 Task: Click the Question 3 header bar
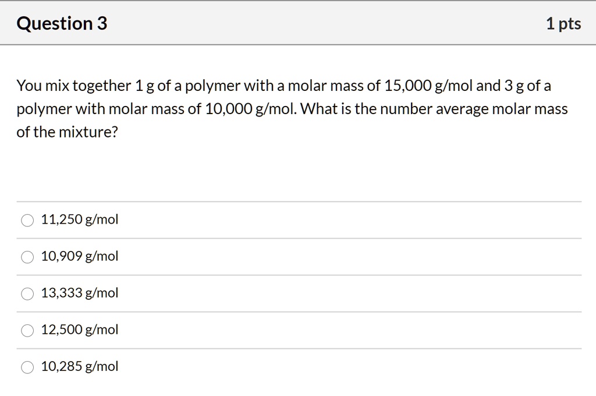point(298,23)
